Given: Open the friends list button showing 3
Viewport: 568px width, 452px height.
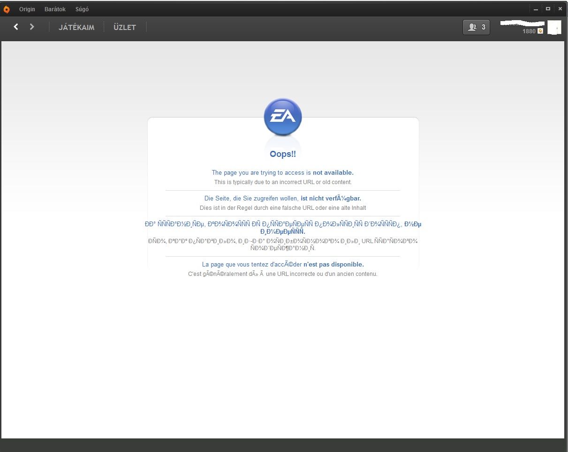Looking at the screenshot, I should 476,27.
